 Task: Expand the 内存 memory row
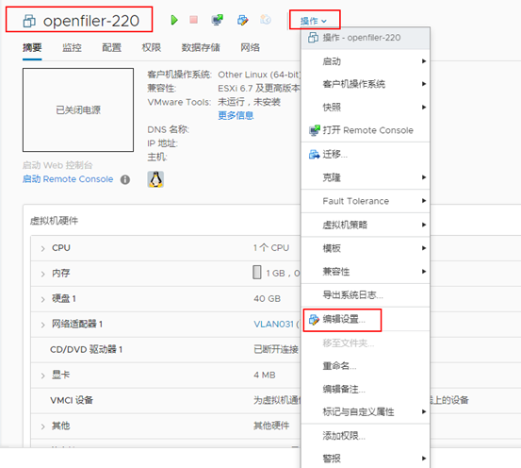42,274
